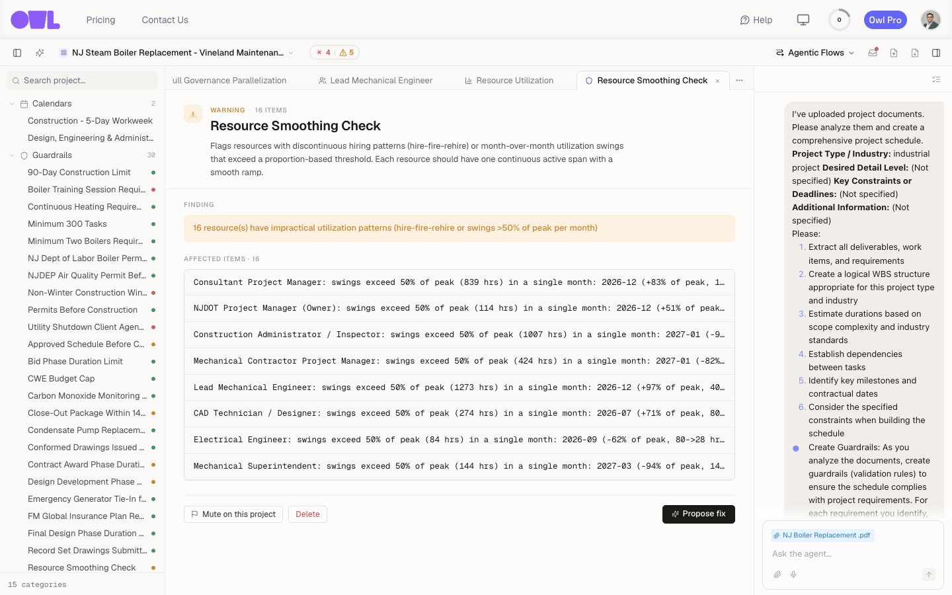Click the Propose fix button
The image size is (952, 595).
[699, 514]
